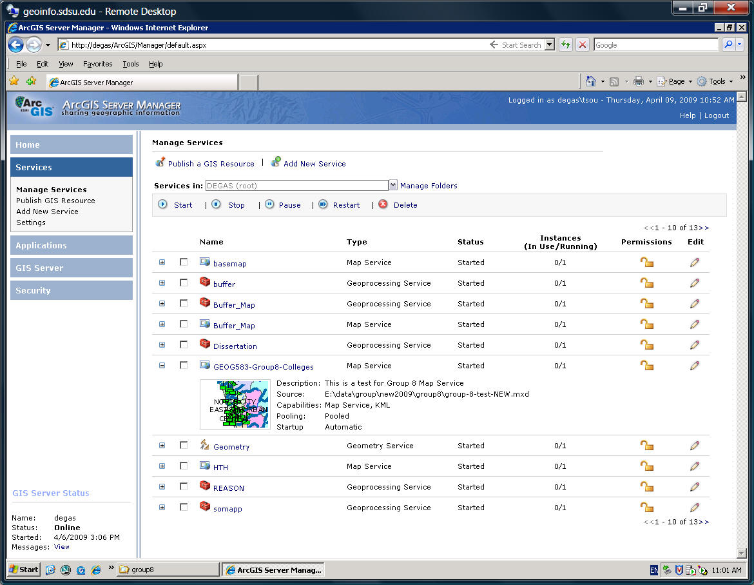Expand details for HTH service
754x585 pixels.
pyautogui.click(x=162, y=466)
